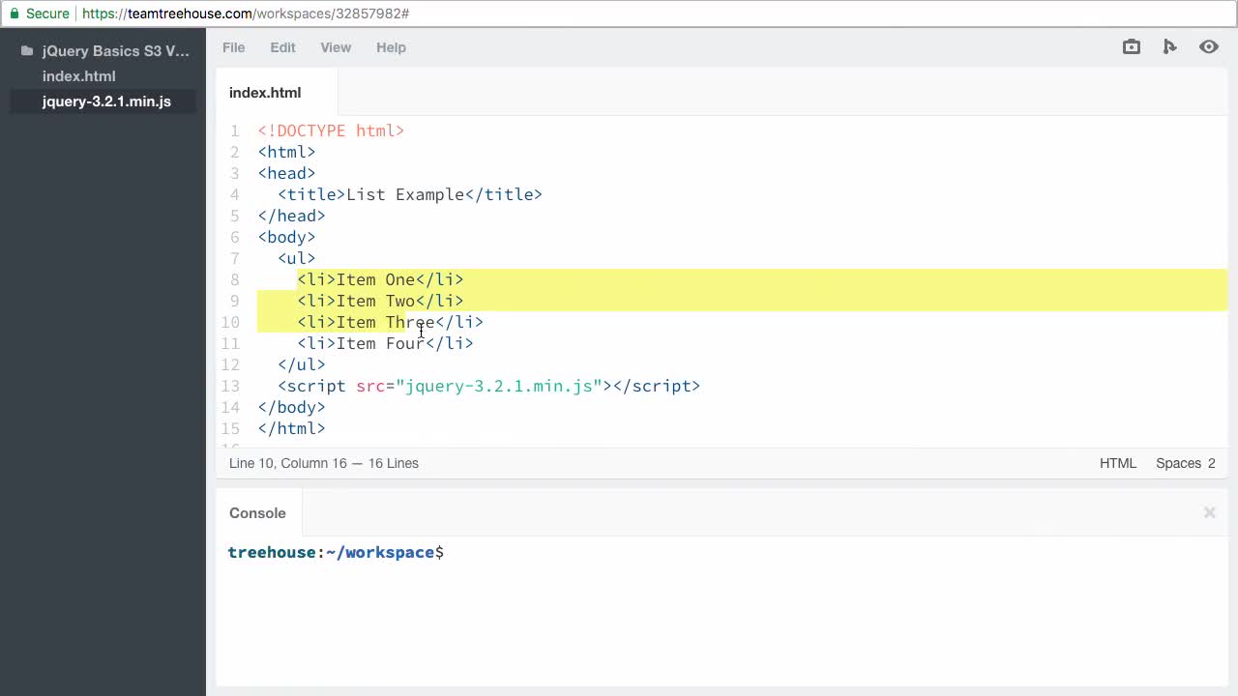
Task: Change the HTML language mode selector
Action: [x=1118, y=463]
